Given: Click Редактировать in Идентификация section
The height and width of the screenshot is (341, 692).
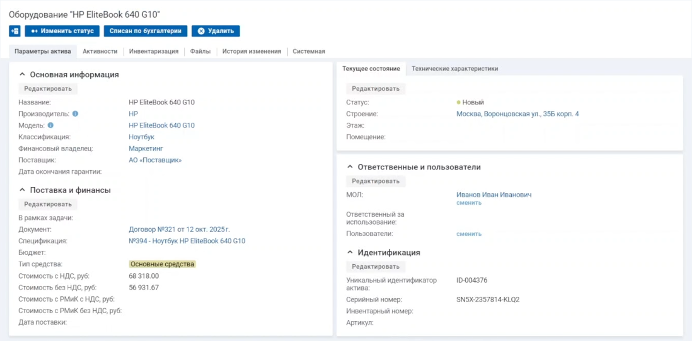Looking at the screenshot, I should (x=375, y=267).
